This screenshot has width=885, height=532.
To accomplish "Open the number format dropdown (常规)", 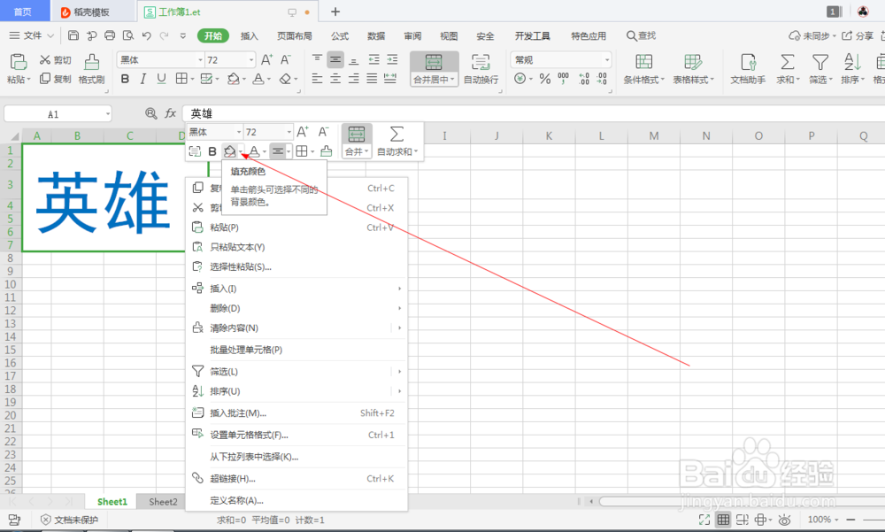I will [x=607, y=60].
